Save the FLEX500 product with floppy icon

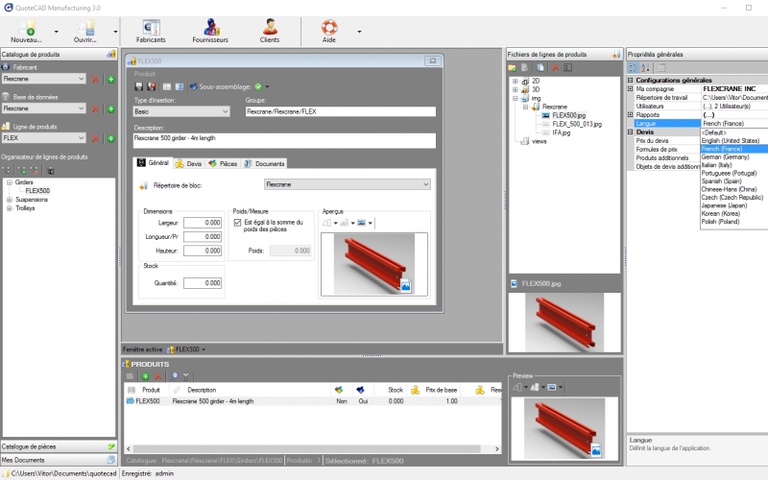139,86
